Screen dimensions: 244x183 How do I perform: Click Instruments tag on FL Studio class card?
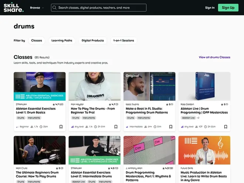144,118
